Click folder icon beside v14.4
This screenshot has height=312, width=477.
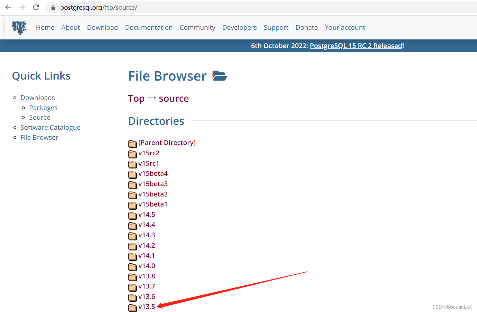click(x=132, y=226)
